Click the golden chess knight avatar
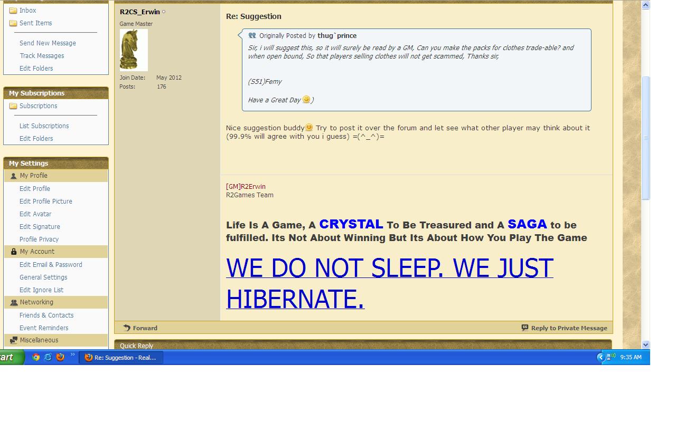 134,50
